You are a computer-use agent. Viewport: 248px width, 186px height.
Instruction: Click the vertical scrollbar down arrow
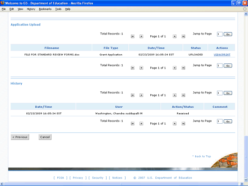point(246,180)
